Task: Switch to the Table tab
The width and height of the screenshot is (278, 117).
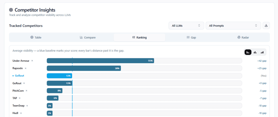Action: coord(36,37)
